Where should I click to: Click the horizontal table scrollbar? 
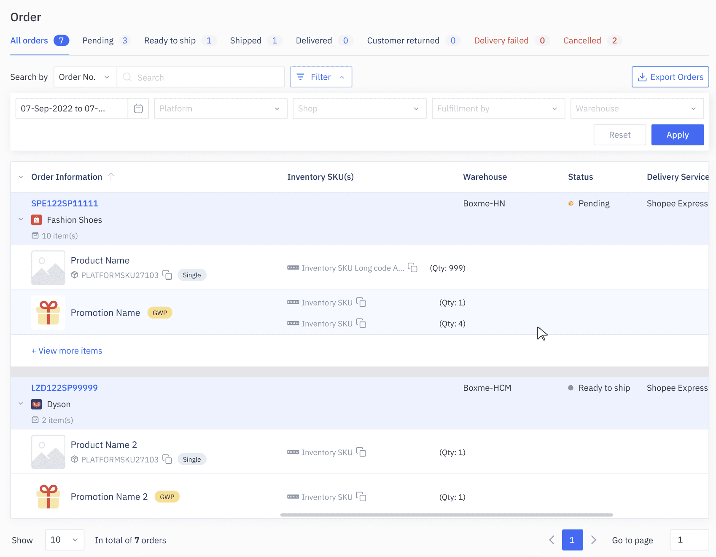click(x=447, y=515)
